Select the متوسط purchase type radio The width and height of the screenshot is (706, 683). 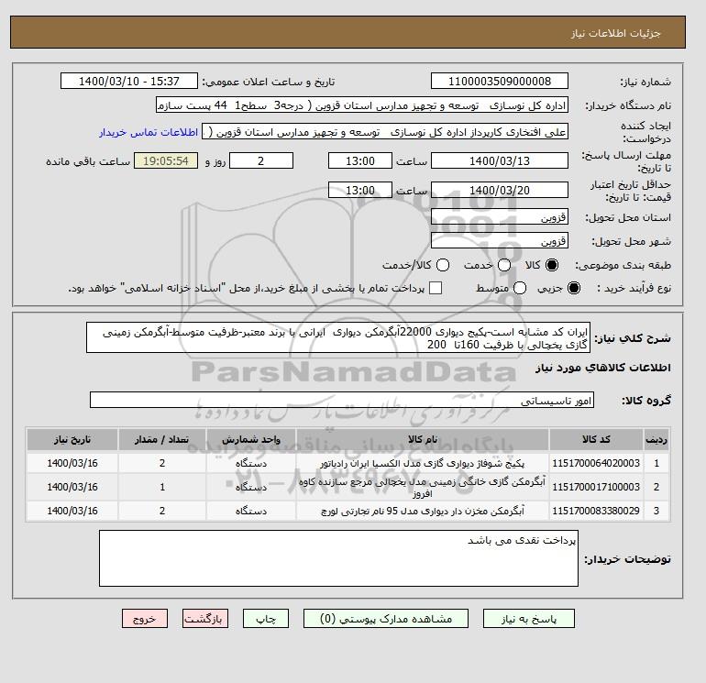tap(520, 288)
